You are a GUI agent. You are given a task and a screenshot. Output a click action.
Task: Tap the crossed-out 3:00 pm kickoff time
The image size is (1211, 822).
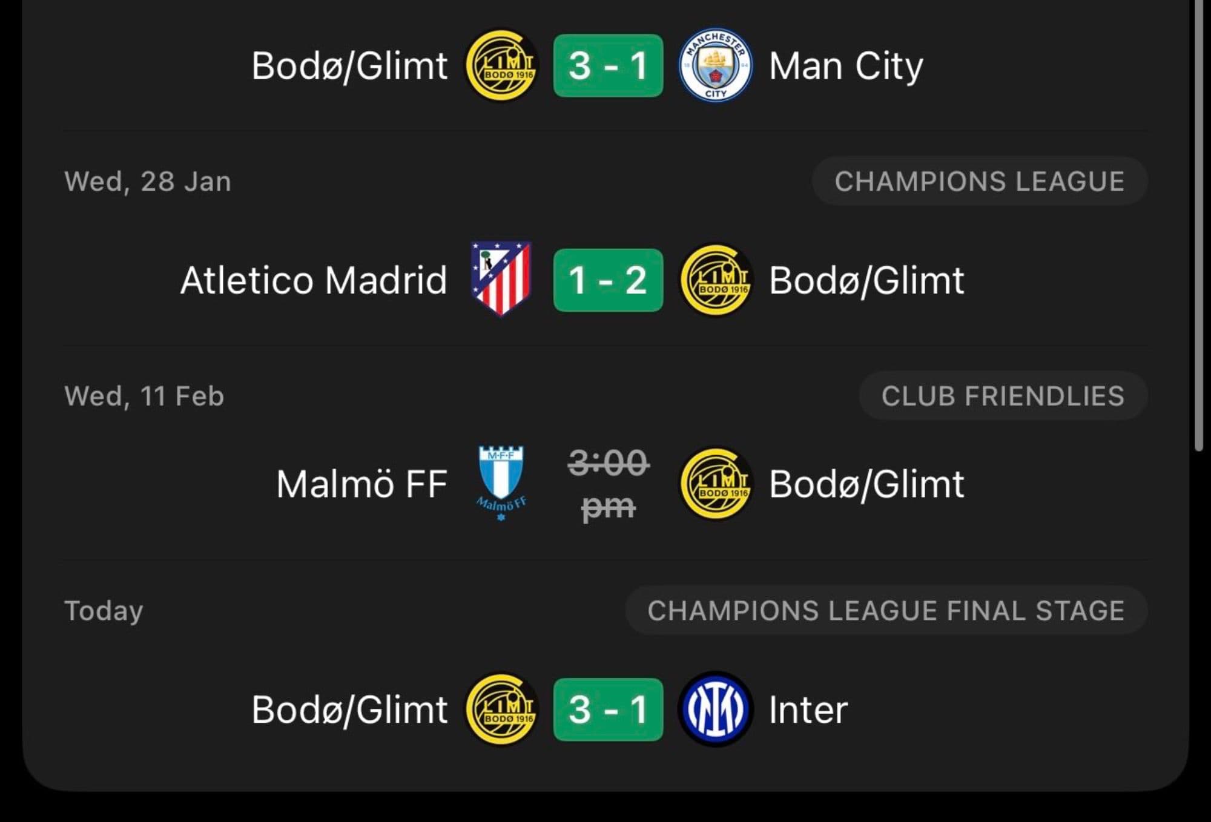608,484
